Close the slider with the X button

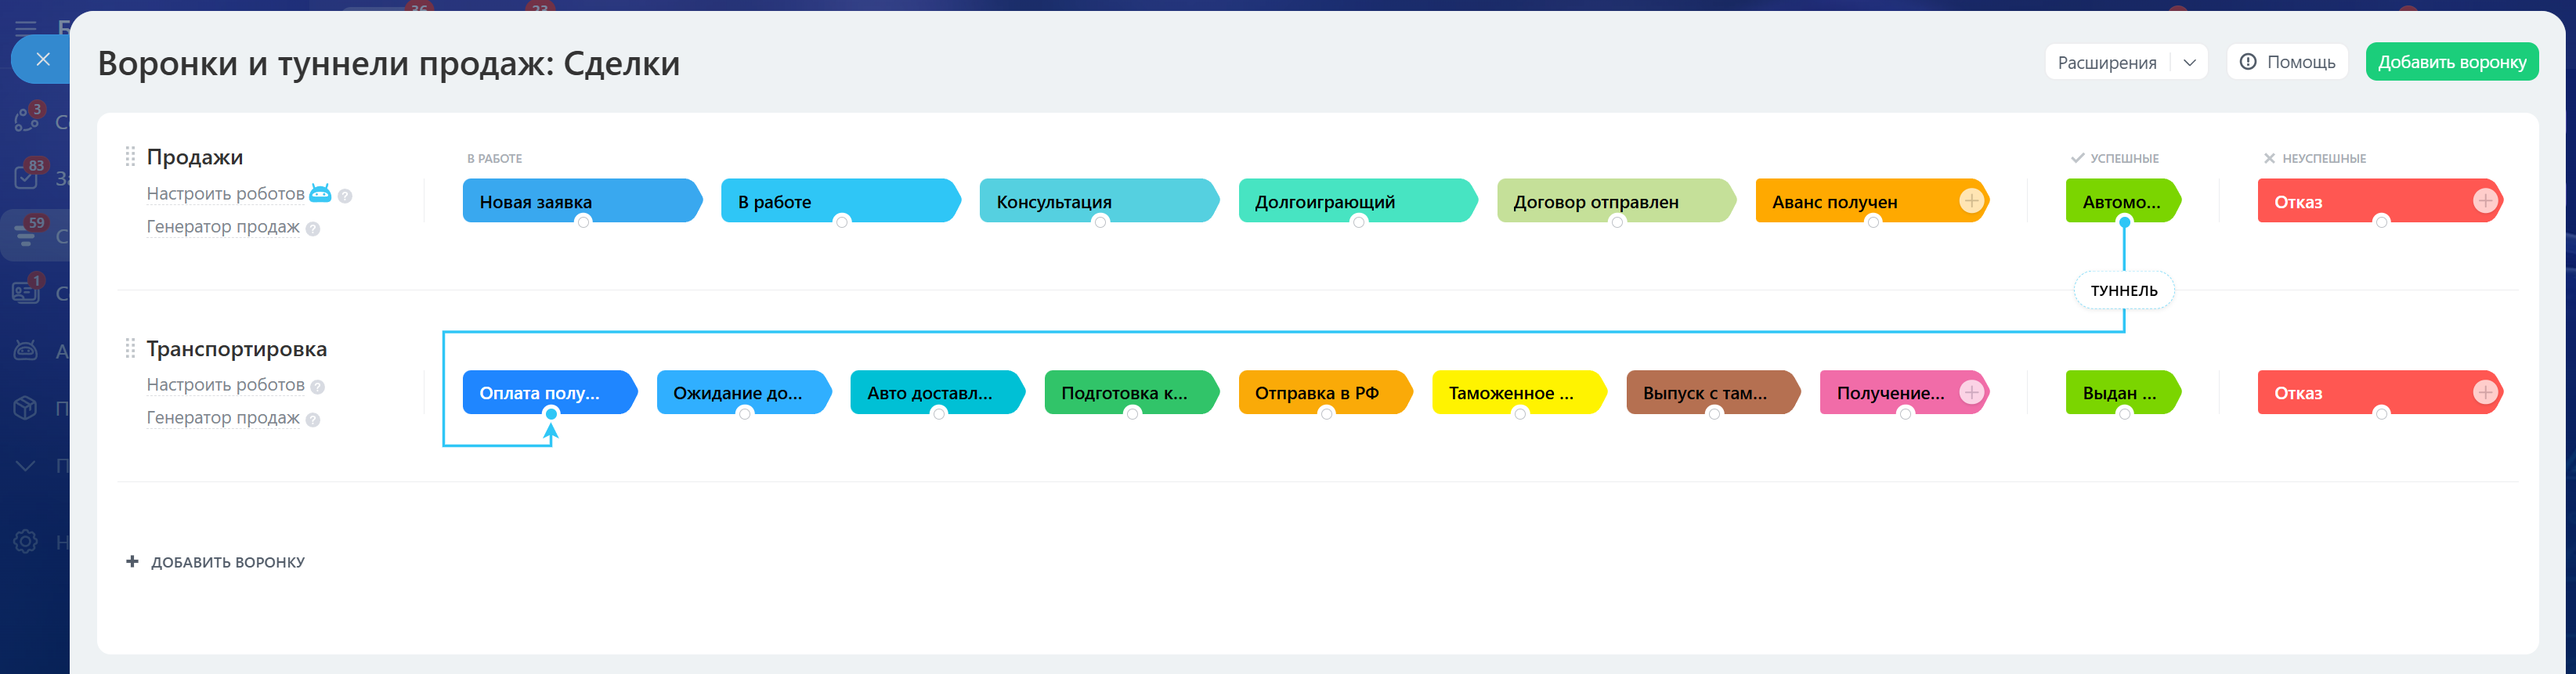[x=42, y=59]
